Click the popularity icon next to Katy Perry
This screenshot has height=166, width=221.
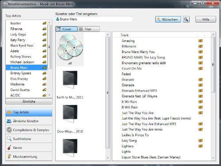[x=44, y=40]
